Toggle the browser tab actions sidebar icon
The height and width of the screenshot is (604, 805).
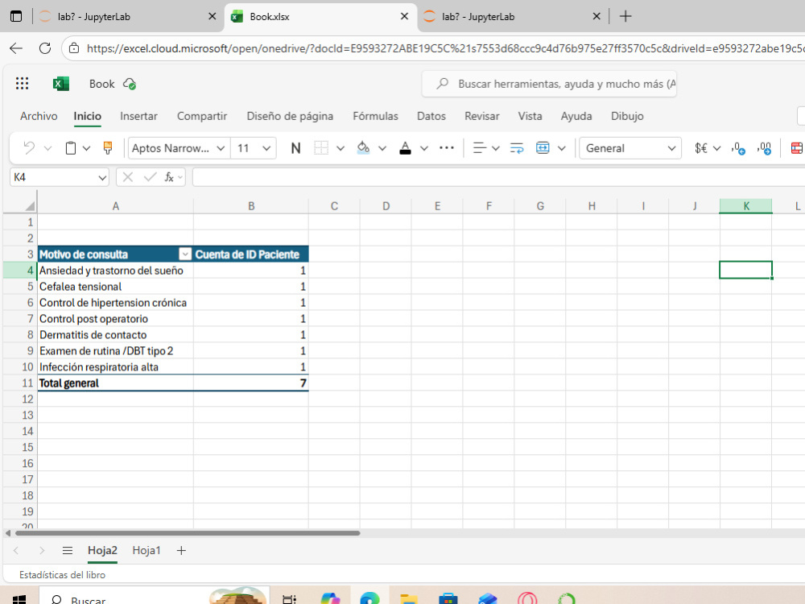point(16,16)
